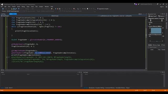Close the Call Stack panel
Image resolution: width=168 pixels, height=94 pixels.
[164, 72]
